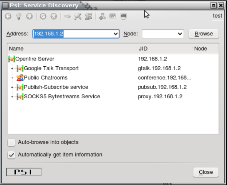Select the Publish-Subscribe service row
The image size is (227, 185).
point(113,87)
